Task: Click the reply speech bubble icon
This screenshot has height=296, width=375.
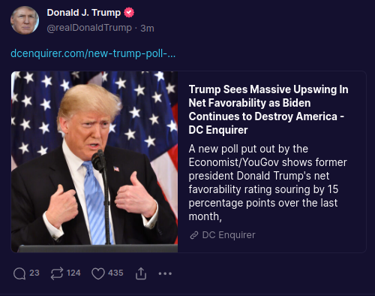Action: pos(19,273)
